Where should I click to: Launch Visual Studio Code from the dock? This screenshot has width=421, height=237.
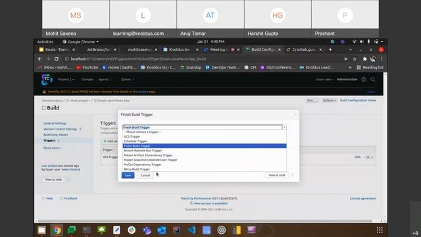(191, 230)
